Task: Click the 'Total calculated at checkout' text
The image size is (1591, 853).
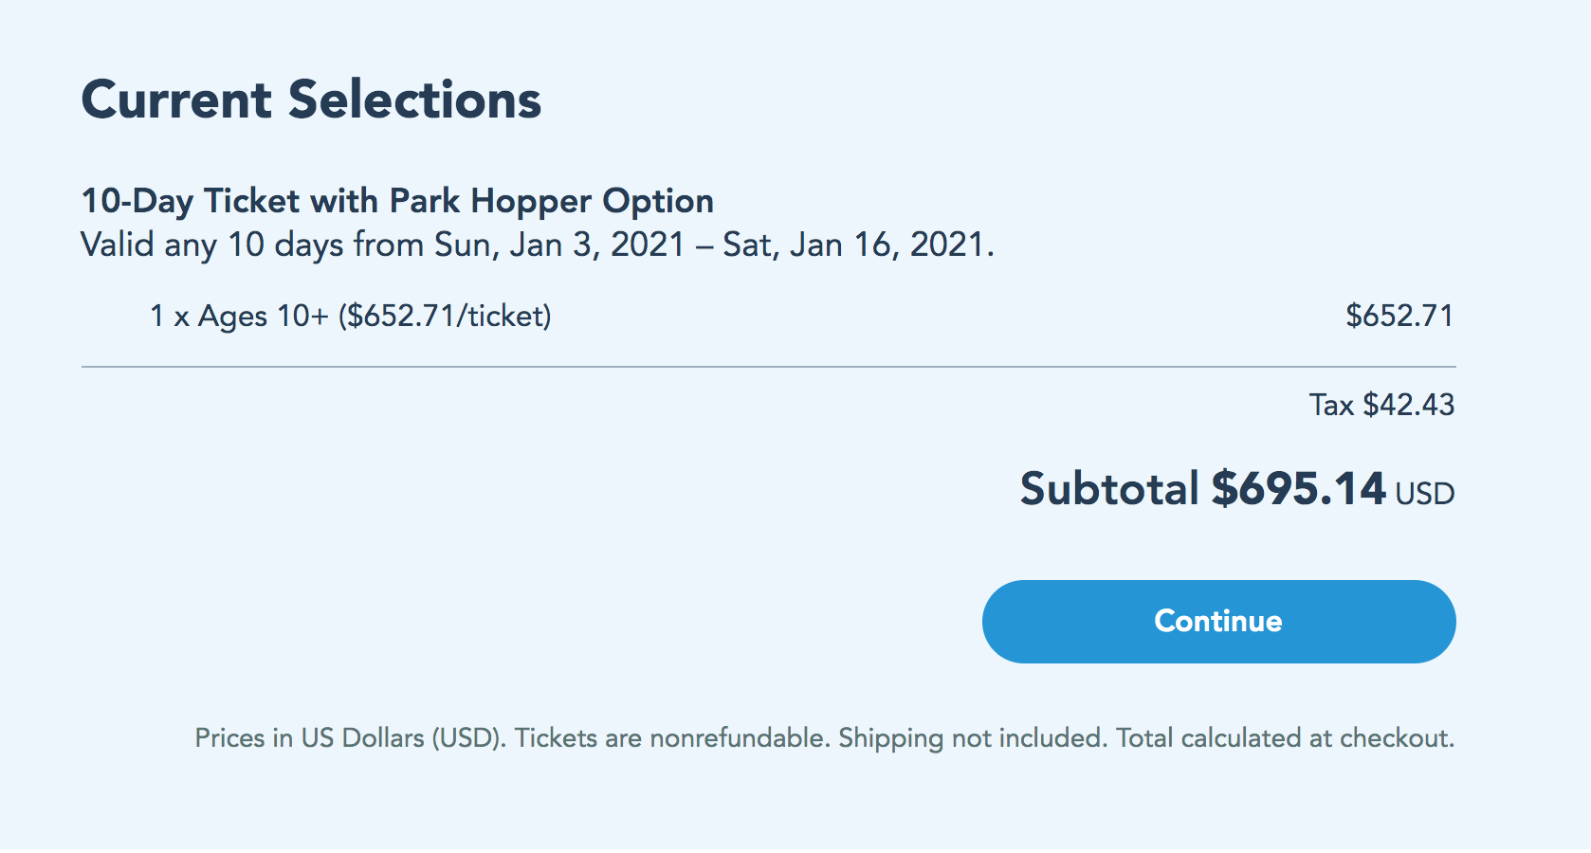Action: pyautogui.click(x=1285, y=738)
